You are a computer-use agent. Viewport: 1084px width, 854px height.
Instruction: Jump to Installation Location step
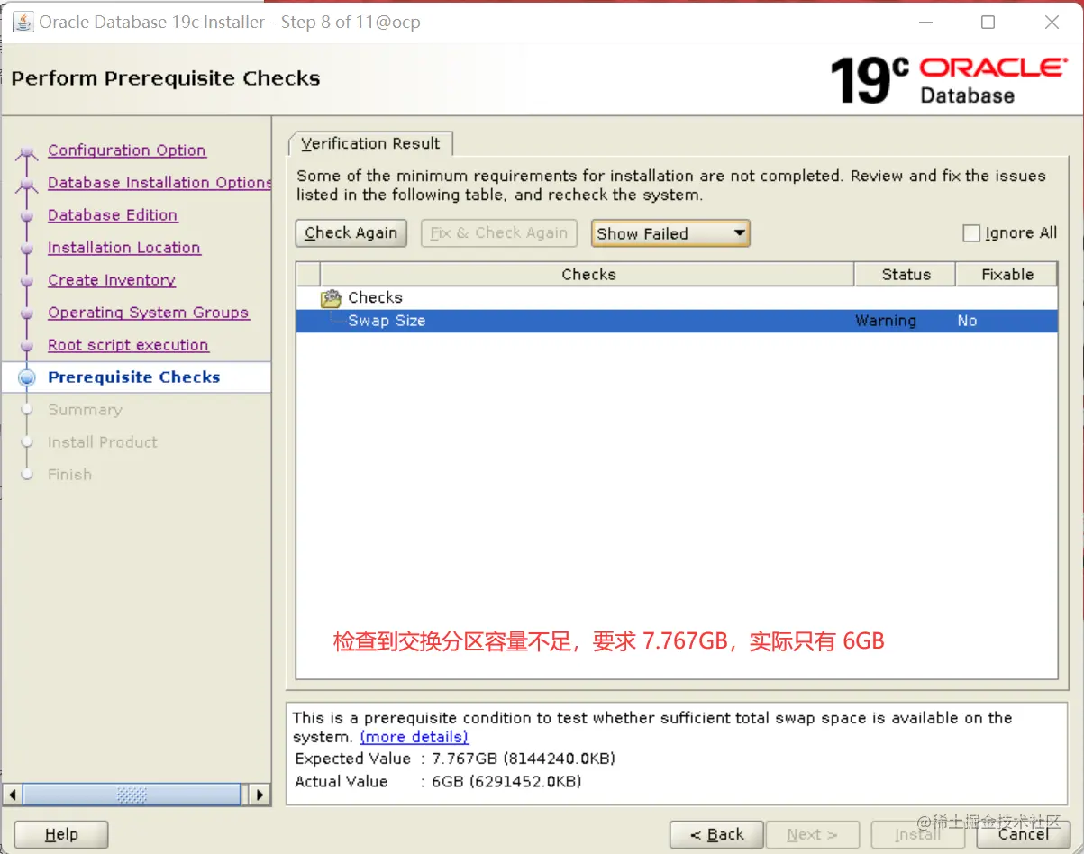click(x=124, y=248)
